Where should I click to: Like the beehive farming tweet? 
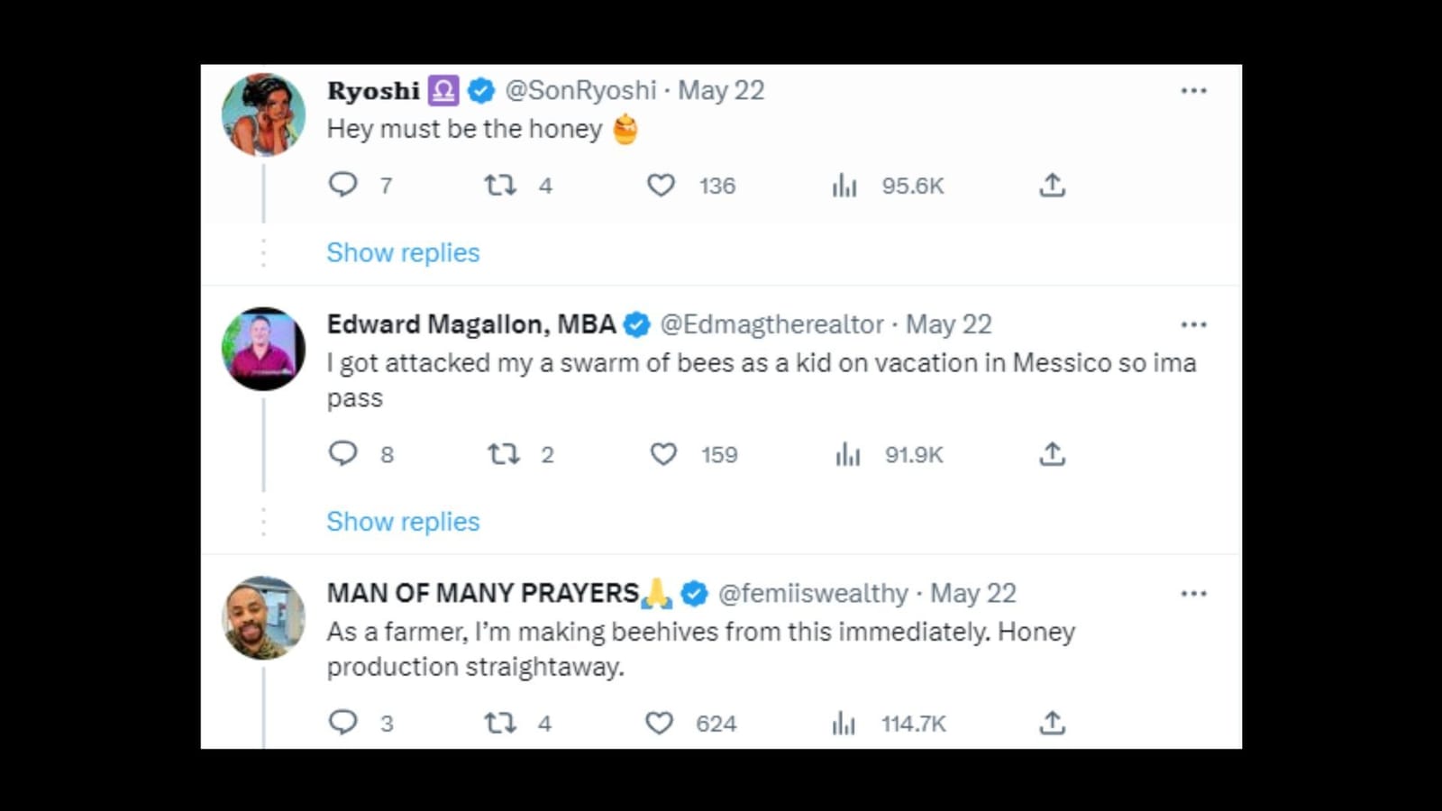(x=661, y=722)
